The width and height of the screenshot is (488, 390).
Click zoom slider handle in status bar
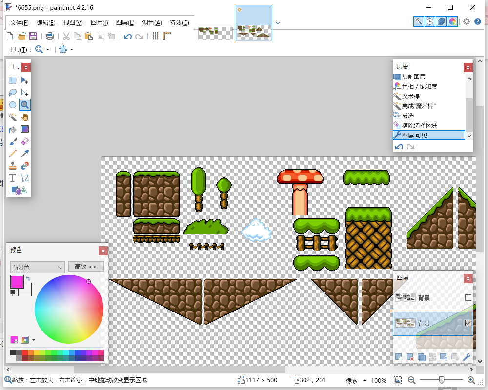point(442,380)
